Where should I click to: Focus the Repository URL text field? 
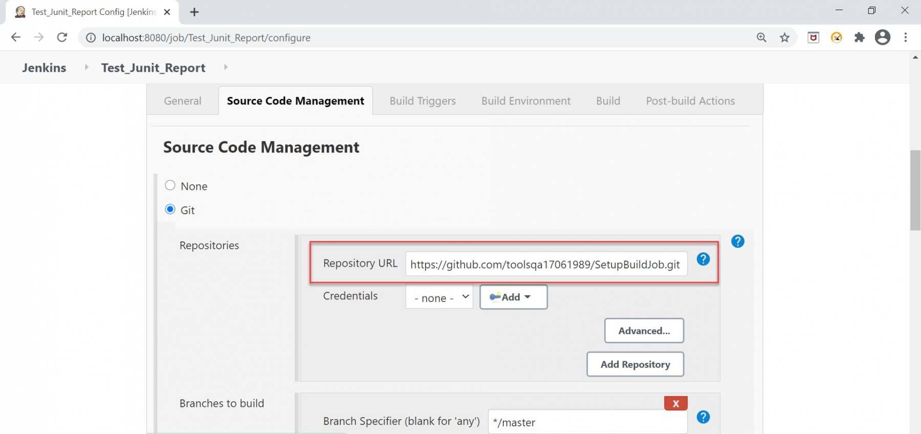545,264
